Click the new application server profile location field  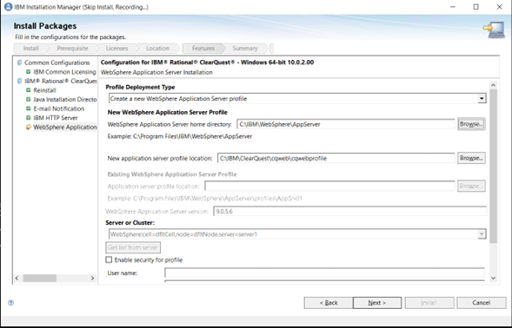point(336,158)
